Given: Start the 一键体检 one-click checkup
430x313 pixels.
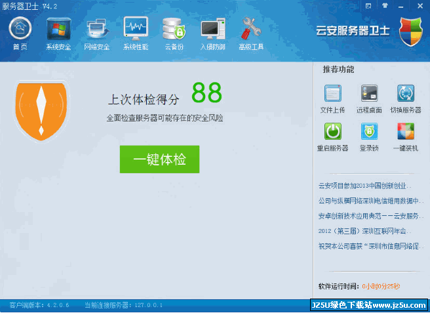Looking at the screenshot, I should pyautogui.click(x=159, y=159).
